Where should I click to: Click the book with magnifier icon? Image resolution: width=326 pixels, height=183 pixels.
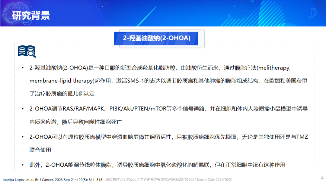[27, 51]
